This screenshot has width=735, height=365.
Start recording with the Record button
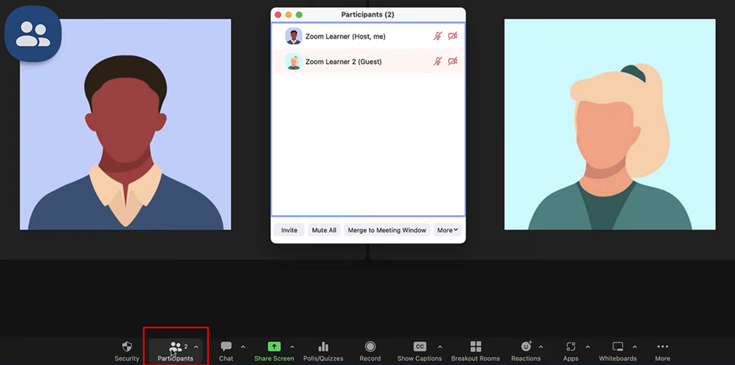370,348
